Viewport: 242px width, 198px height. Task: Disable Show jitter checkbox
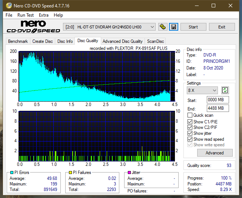coord(190,133)
